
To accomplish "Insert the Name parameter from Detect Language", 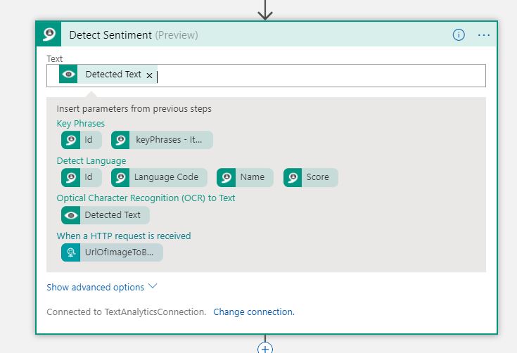I will pos(245,177).
